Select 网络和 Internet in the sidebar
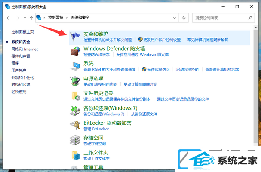 click(25, 49)
